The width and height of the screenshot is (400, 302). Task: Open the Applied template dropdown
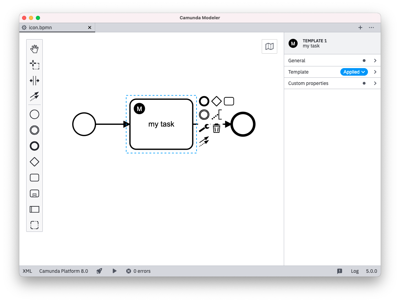pos(354,72)
